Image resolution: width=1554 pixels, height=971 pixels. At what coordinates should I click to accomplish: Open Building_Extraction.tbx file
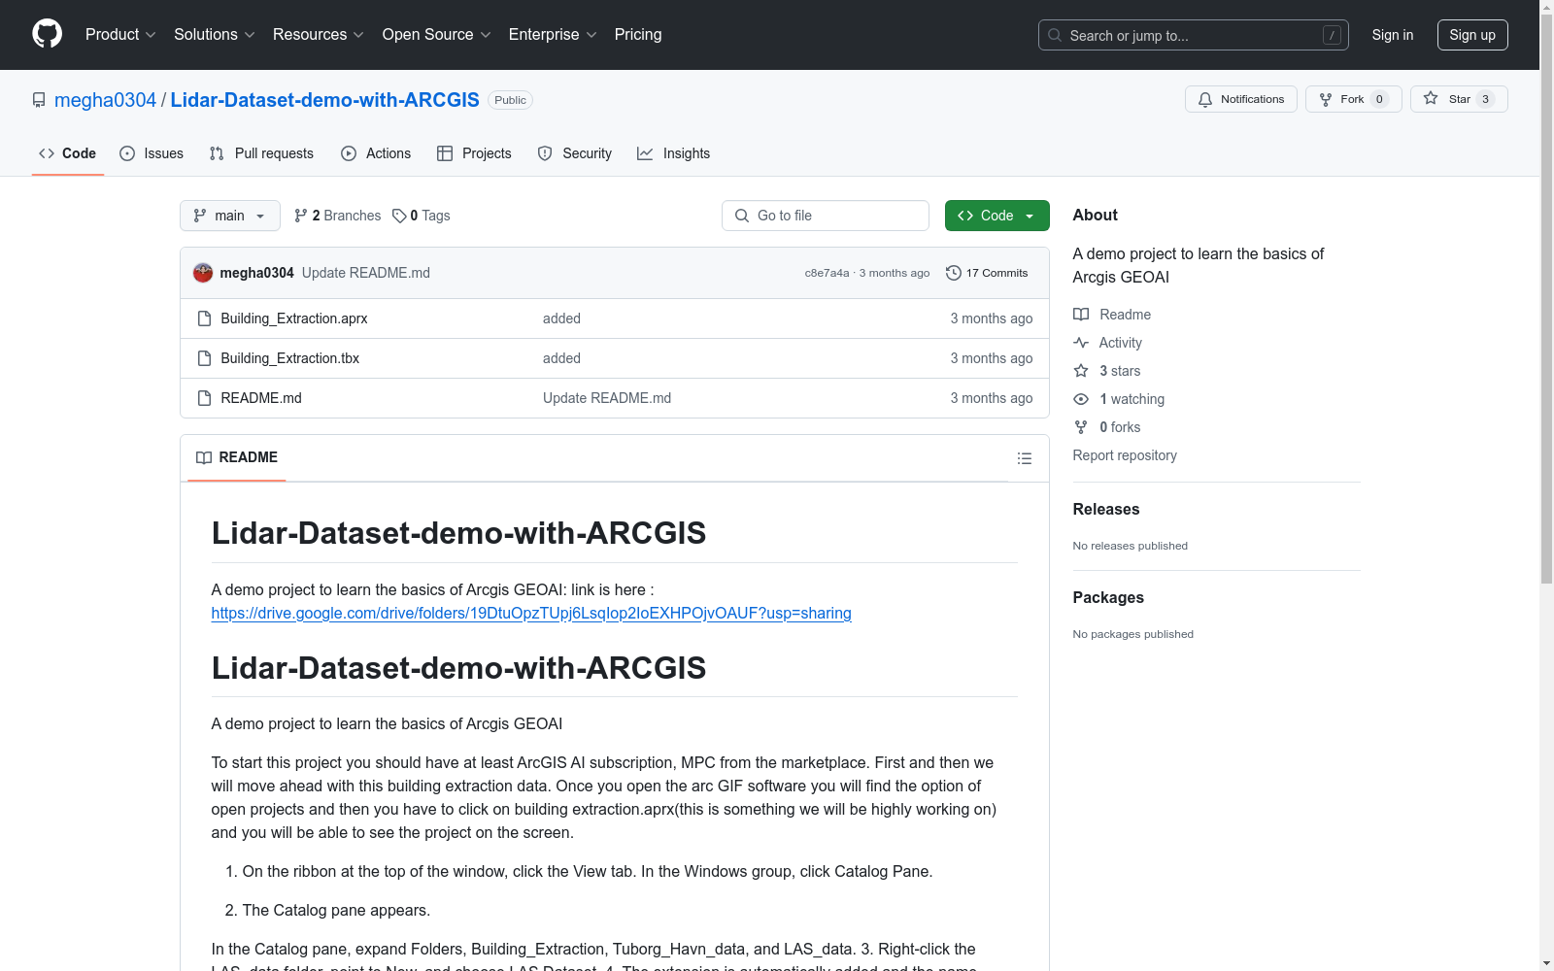[290, 358]
